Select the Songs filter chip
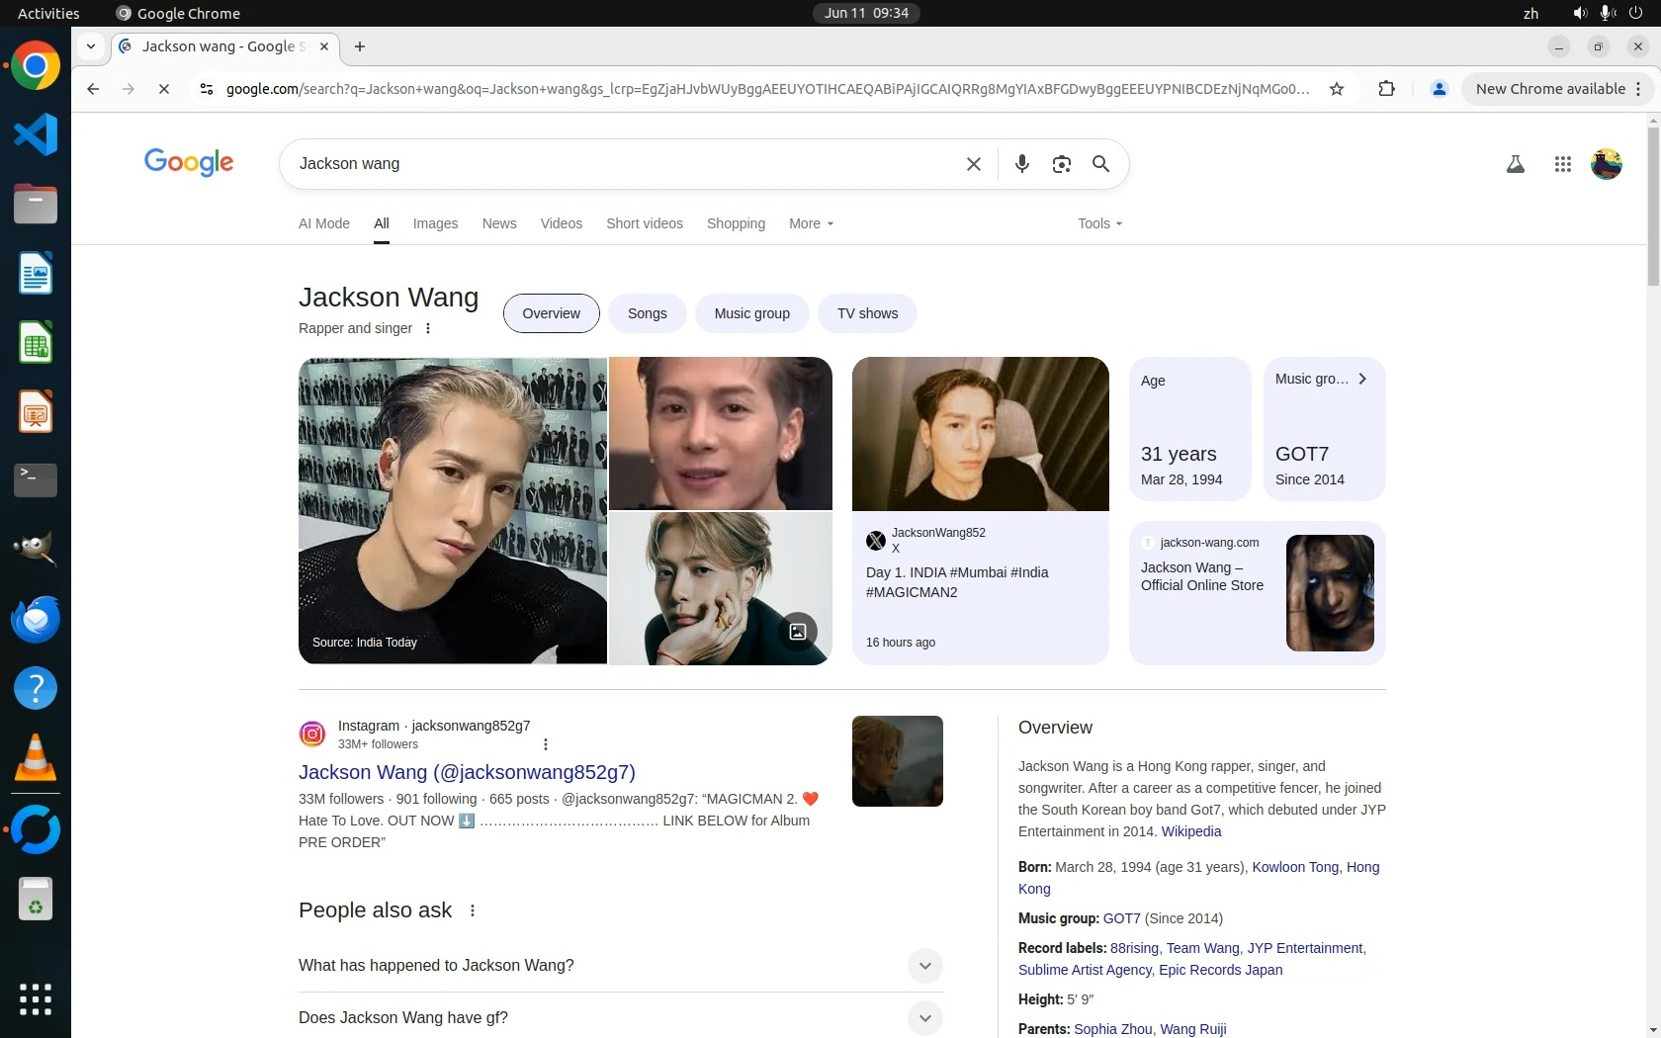 [x=647, y=313]
